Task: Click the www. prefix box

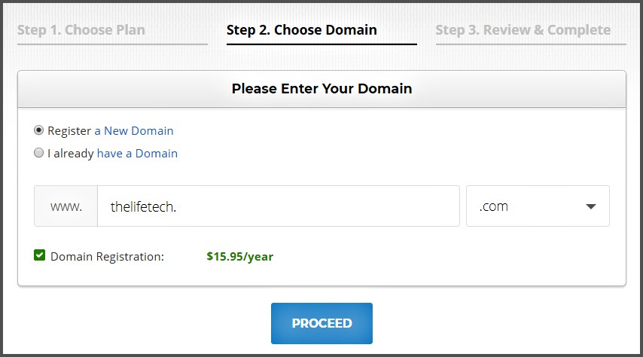Action: (x=66, y=206)
